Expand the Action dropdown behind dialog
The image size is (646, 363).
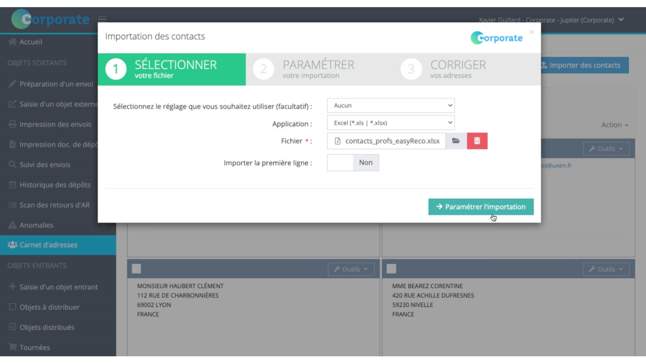pyautogui.click(x=615, y=125)
